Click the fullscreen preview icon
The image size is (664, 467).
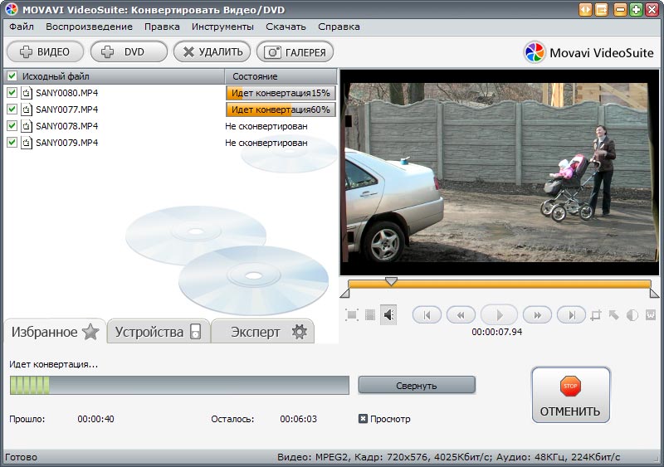click(352, 315)
